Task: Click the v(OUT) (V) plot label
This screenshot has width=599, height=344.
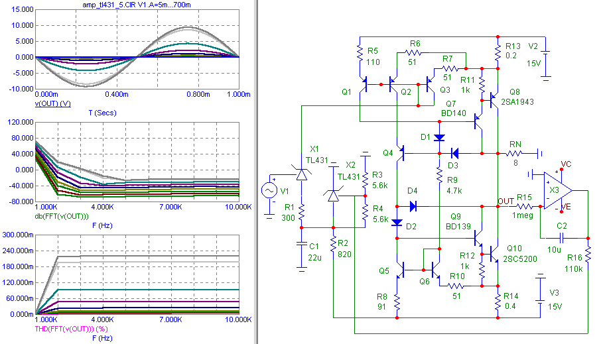Action: click(52, 103)
